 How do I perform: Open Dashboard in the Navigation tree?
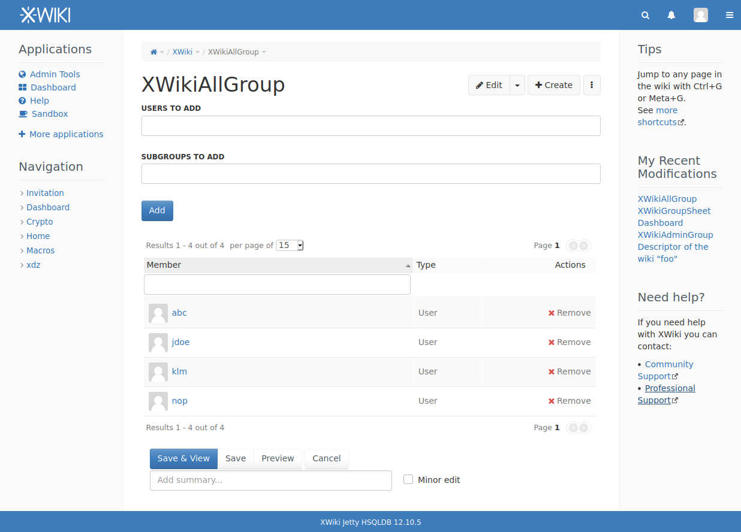pos(48,207)
